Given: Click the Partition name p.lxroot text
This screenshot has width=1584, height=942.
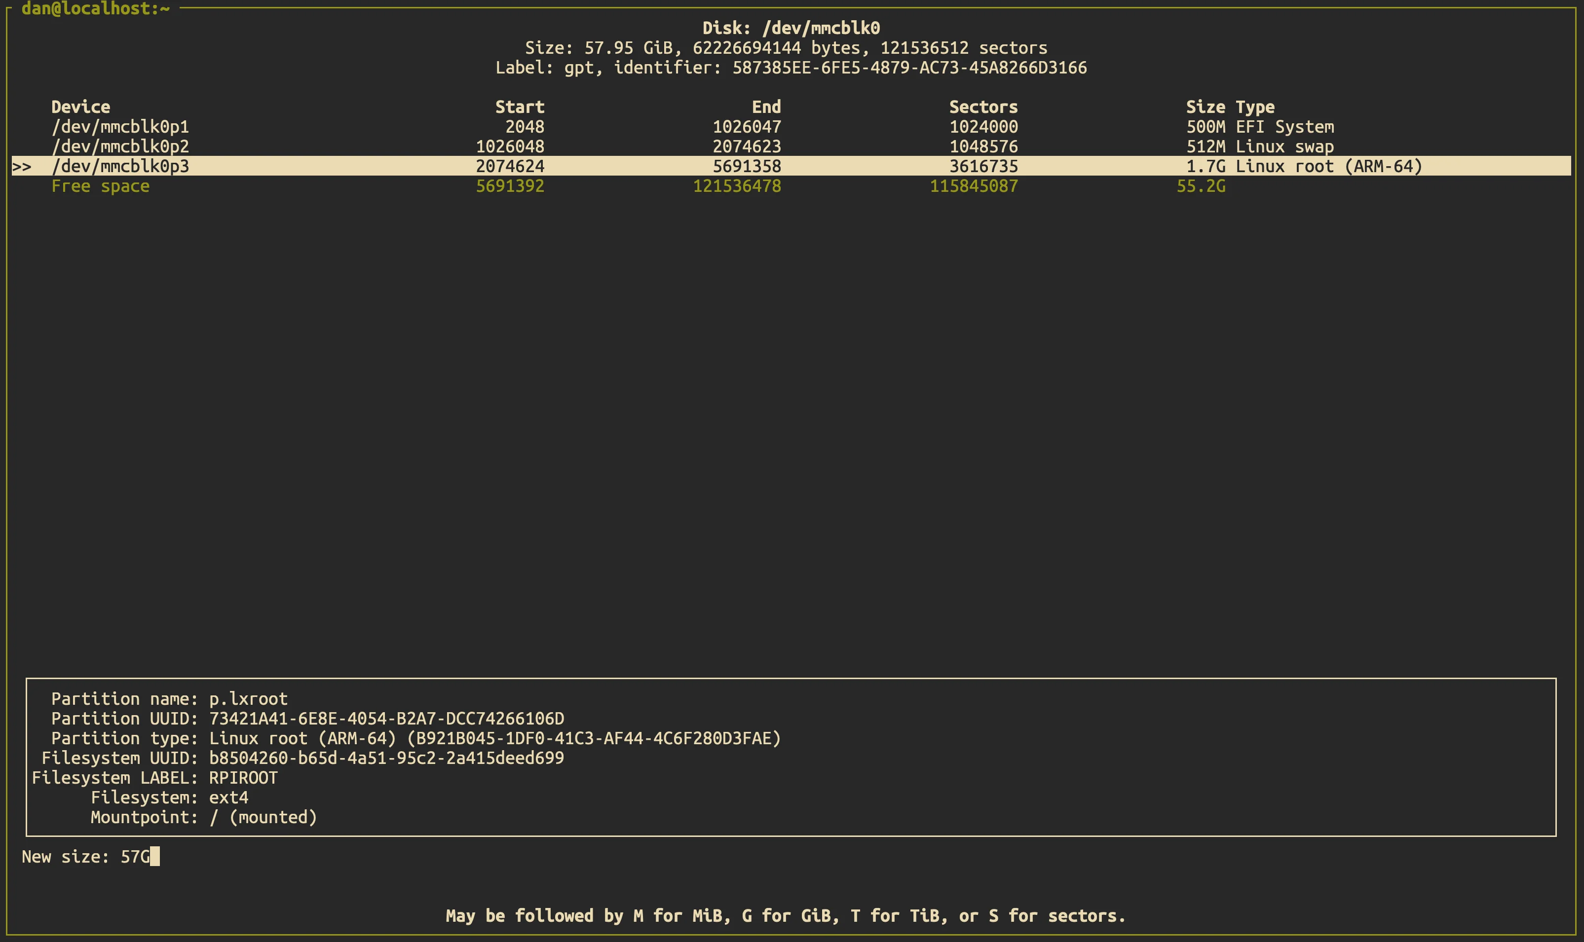Looking at the screenshot, I should pos(248,699).
